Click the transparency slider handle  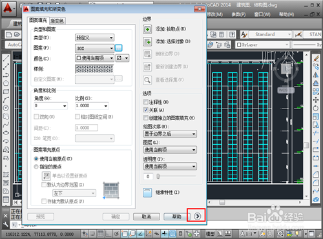[x=158, y=176]
